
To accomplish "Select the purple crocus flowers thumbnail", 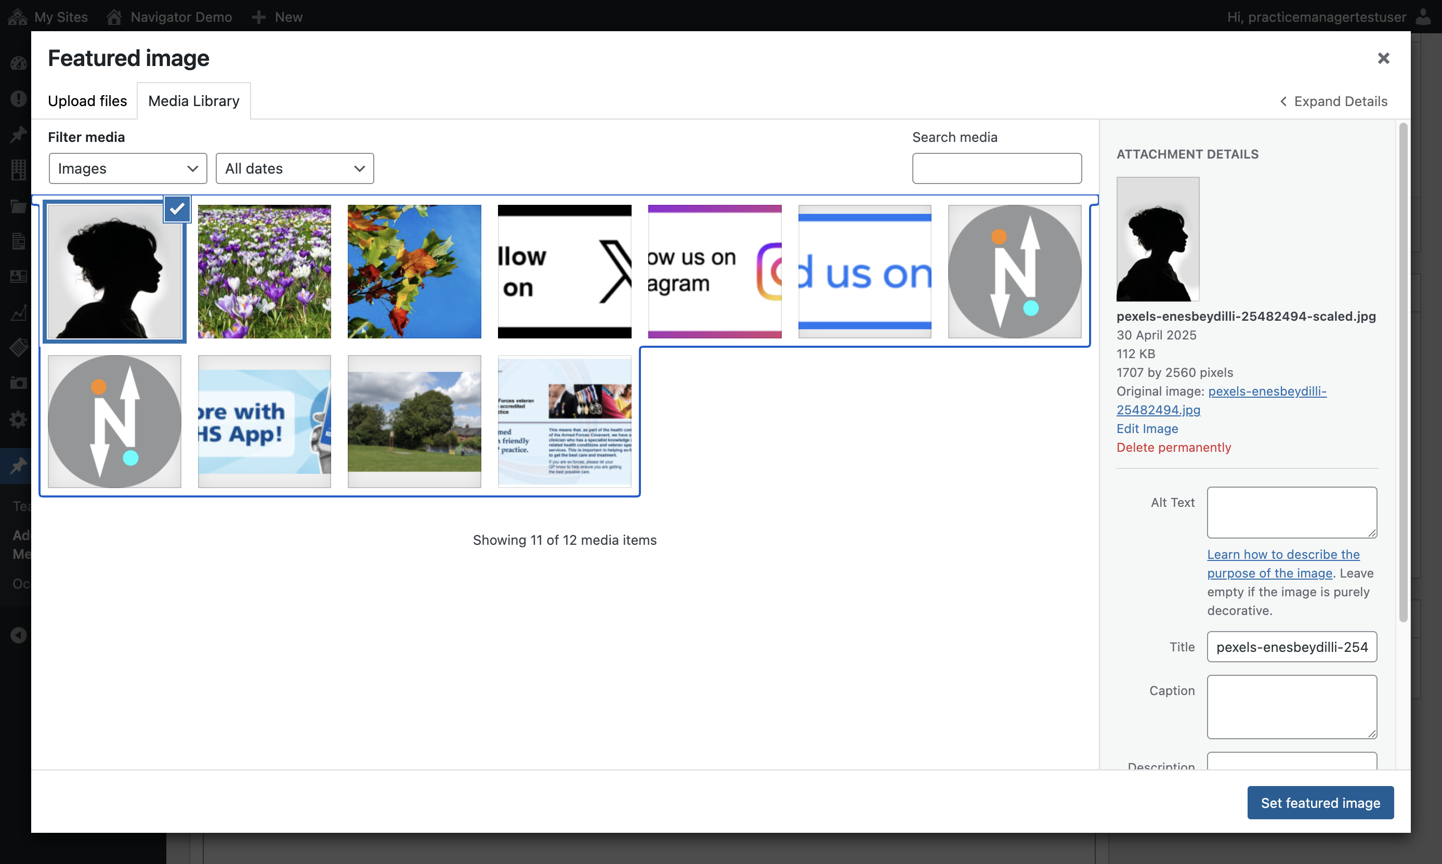I will pos(264,271).
